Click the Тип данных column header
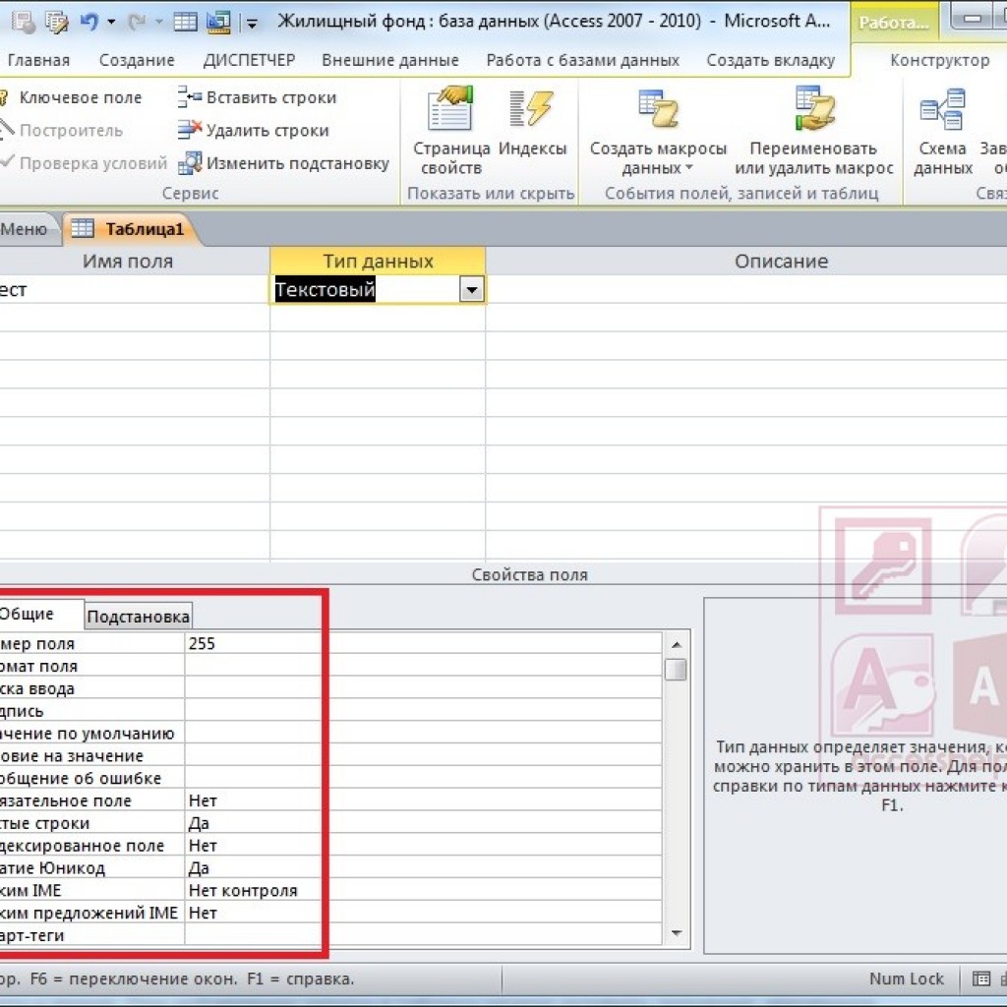This screenshot has height=1007, width=1007. click(378, 262)
